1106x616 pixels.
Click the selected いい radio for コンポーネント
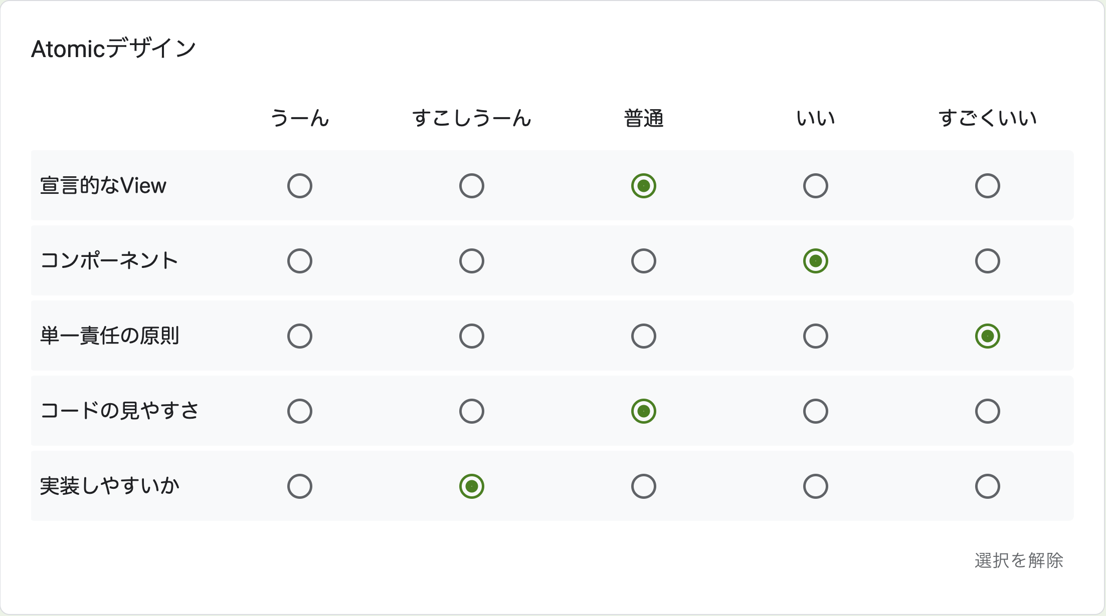pos(815,260)
